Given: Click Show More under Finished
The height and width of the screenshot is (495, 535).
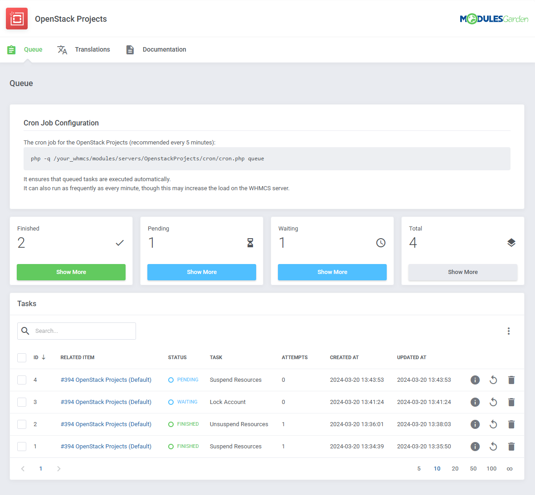Looking at the screenshot, I should tap(71, 272).
